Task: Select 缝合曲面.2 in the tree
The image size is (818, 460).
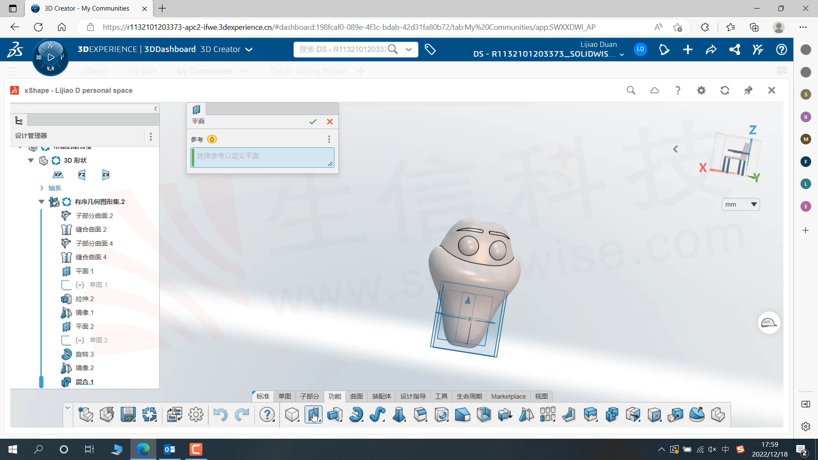Action: pos(91,230)
